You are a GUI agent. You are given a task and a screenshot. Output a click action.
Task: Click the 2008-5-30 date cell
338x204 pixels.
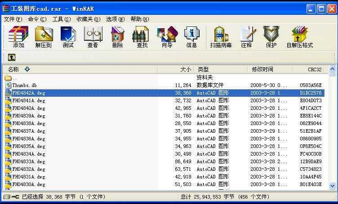click(x=269, y=85)
